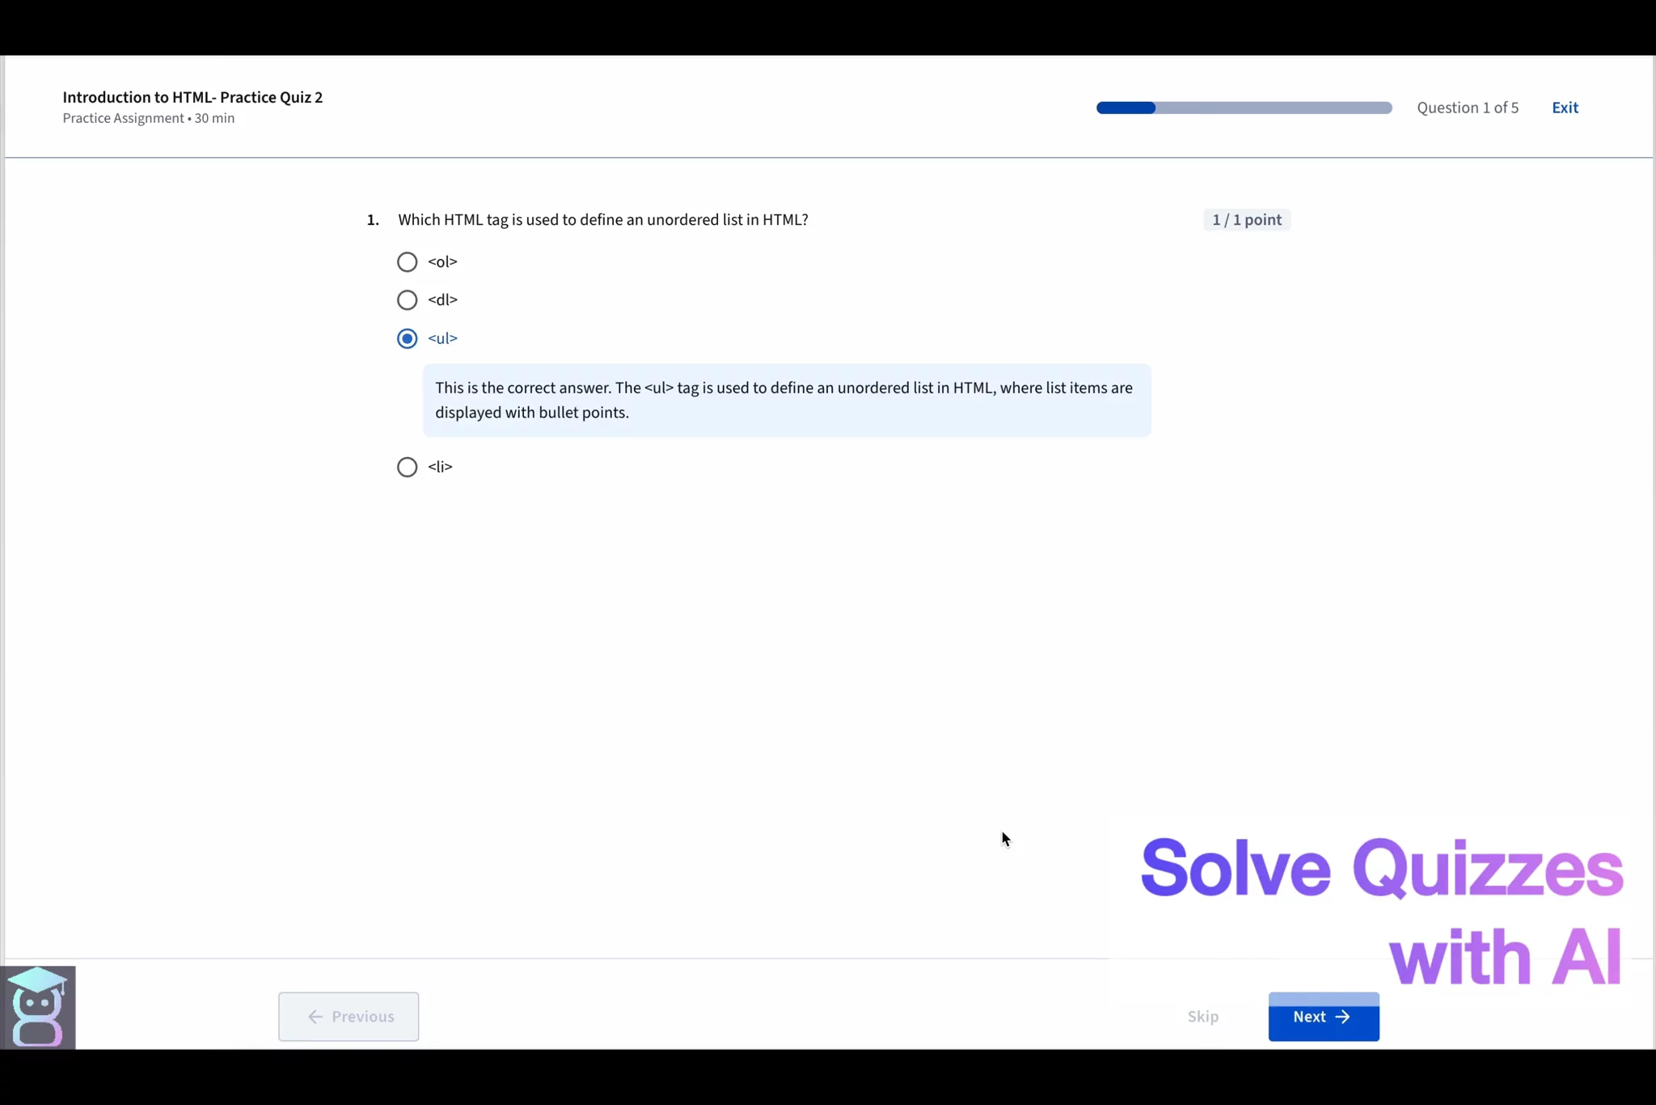Click the correct answer feedback box

click(x=786, y=400)
